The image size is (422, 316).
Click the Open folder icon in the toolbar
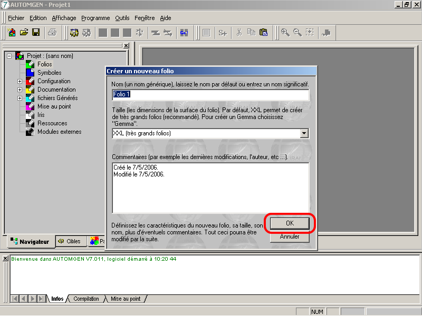pos(24,33)
